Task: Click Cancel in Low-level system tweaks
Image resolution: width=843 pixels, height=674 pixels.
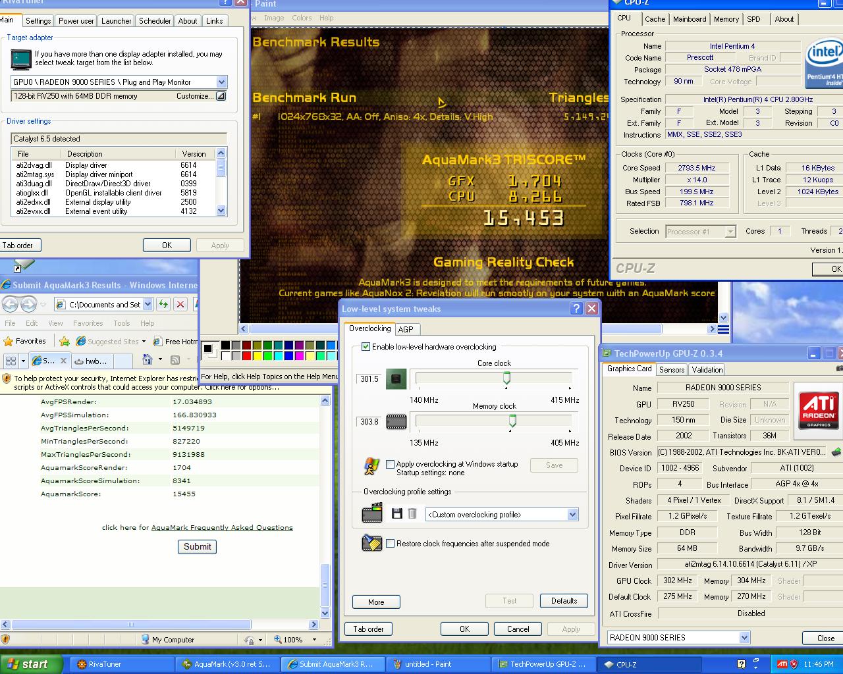Action: pyautogui.click(x=518, y=629)
